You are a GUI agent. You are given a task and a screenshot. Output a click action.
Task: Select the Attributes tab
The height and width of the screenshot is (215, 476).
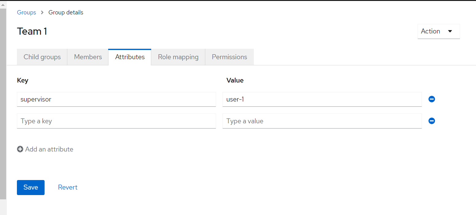click(130, 57)
